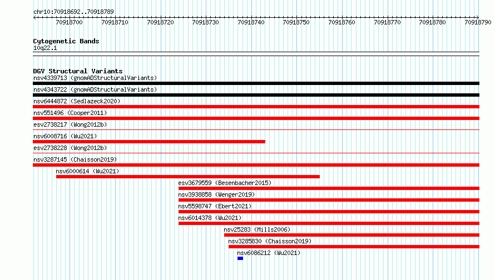
Task: Click the chr10:70918692..70918789 region label
Action: point(73,12)
